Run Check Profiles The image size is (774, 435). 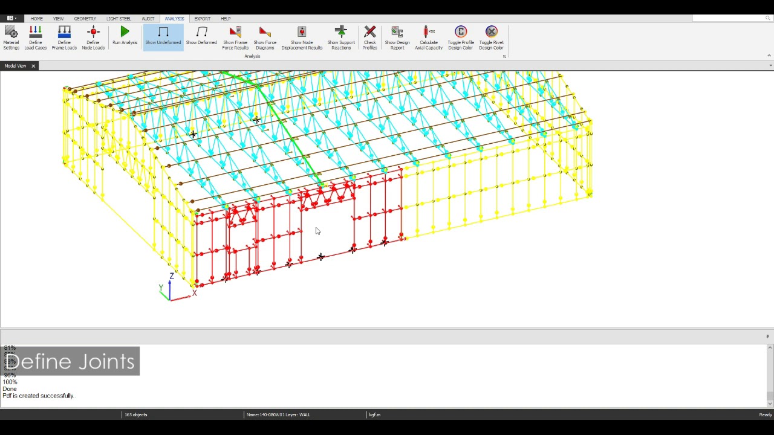(x=370, y=37)
